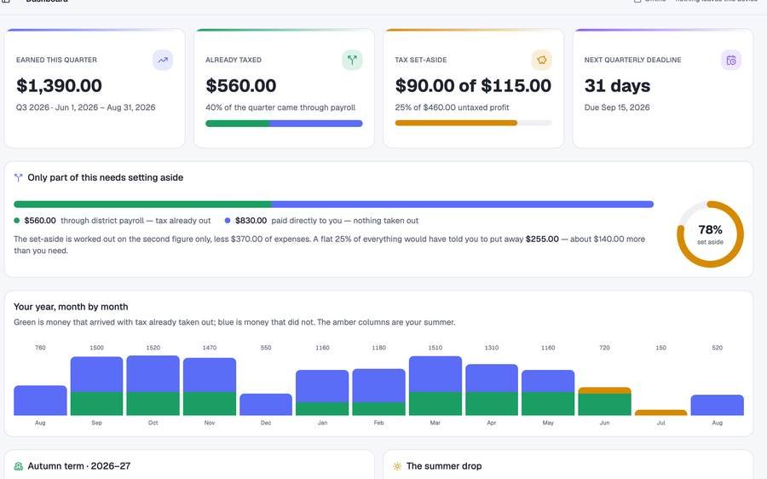Click 'The amber columns are your summer' caption

point(386,322)
